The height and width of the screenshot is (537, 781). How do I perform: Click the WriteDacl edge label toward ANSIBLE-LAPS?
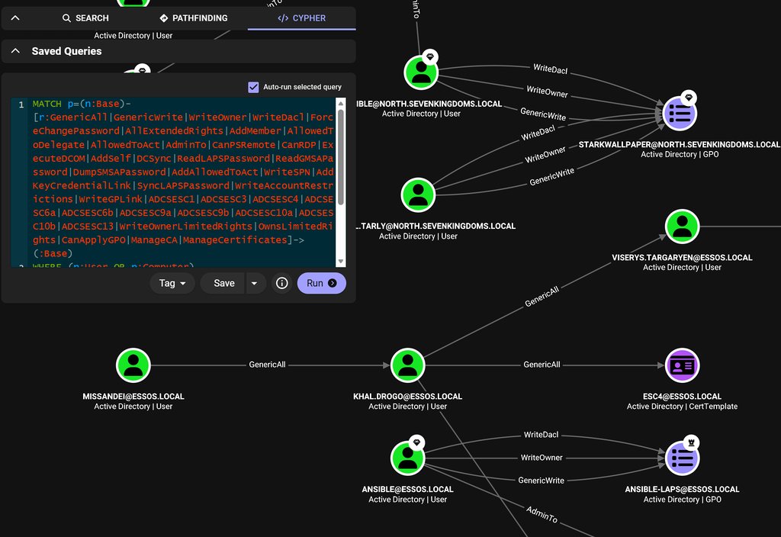pos(541,435)
